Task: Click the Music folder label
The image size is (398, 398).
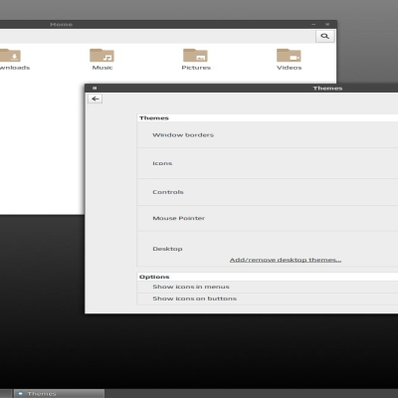Action: click(102, 68)
